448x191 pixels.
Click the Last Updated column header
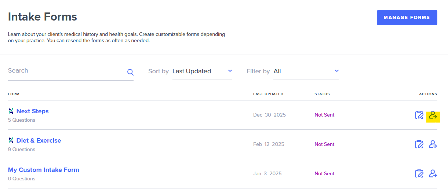click(268, 94)
